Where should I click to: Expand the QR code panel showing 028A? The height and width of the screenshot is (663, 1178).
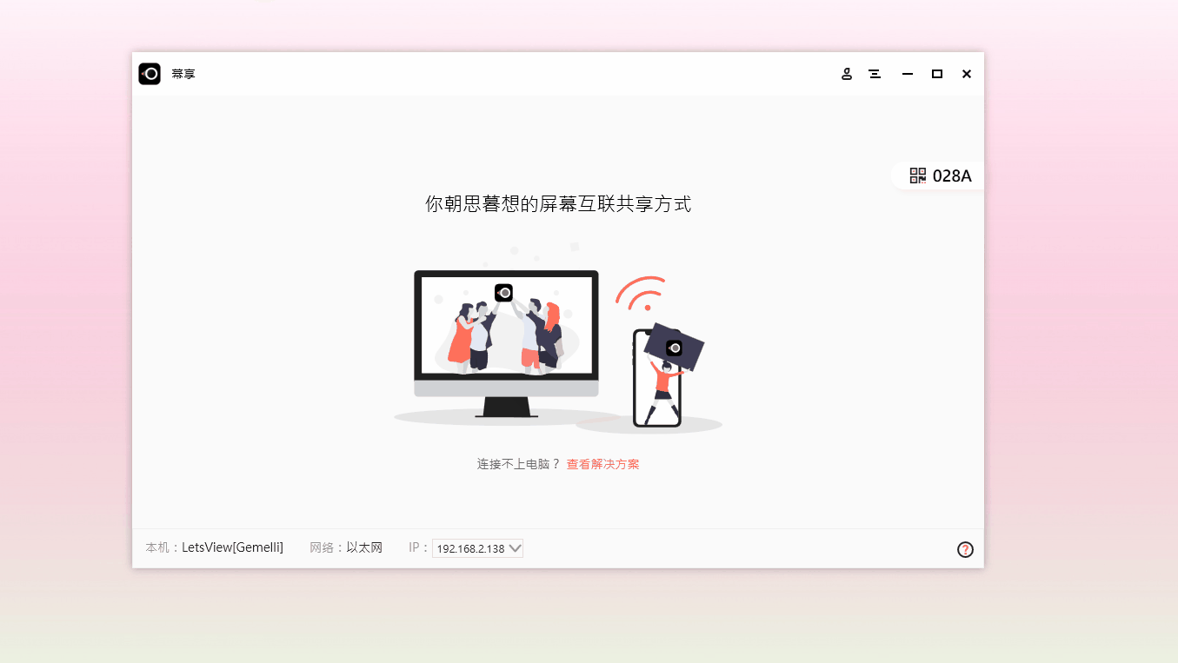937,175
